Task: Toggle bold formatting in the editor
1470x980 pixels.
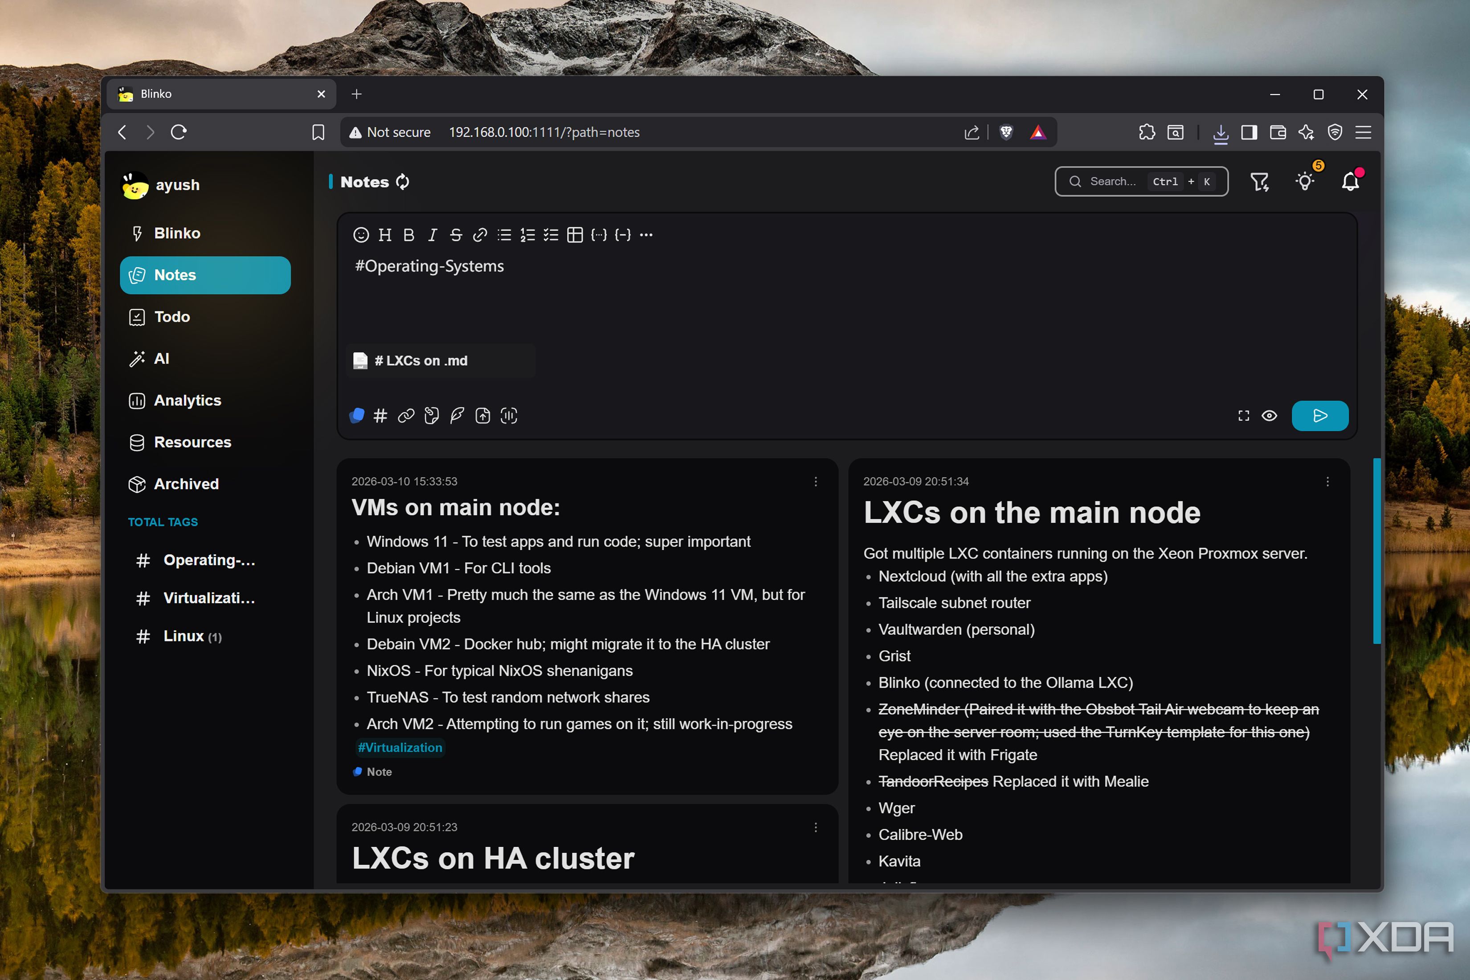Action: click(409, 235)
